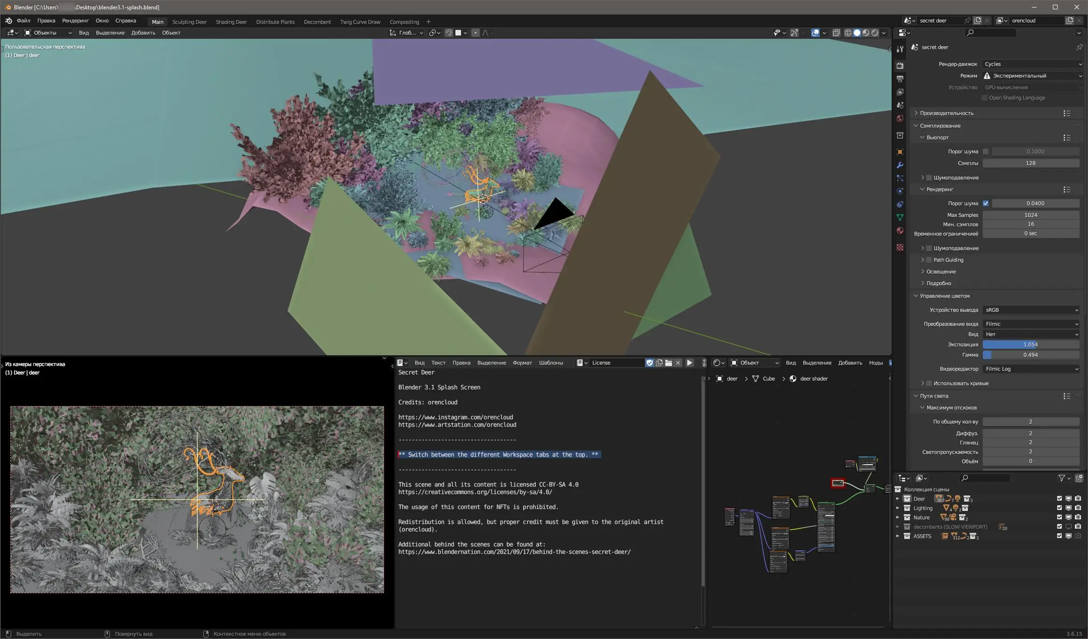Pin the secret deer properties panel
This screenshot has height=639, width=1088.
[x=1079, y=47]
